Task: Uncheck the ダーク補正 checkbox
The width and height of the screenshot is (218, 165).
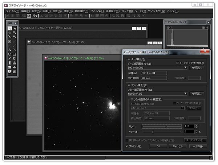Action: [129, 59]
